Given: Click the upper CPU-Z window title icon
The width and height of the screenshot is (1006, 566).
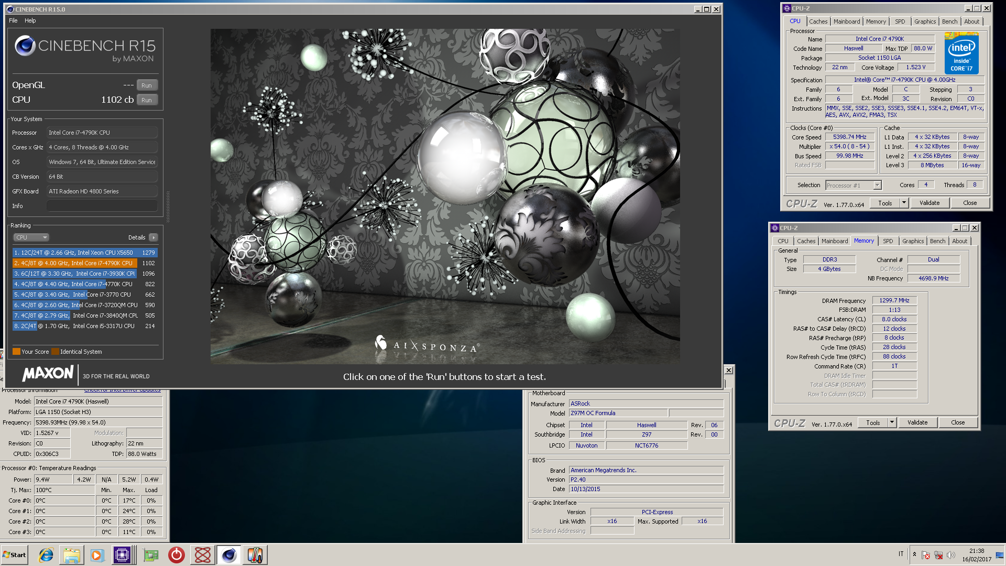Looking at the screenshot, I should [x=786, y=8].
